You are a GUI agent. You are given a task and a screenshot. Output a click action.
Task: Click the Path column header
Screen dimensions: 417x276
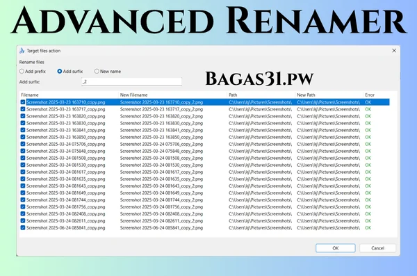(233, 95)
